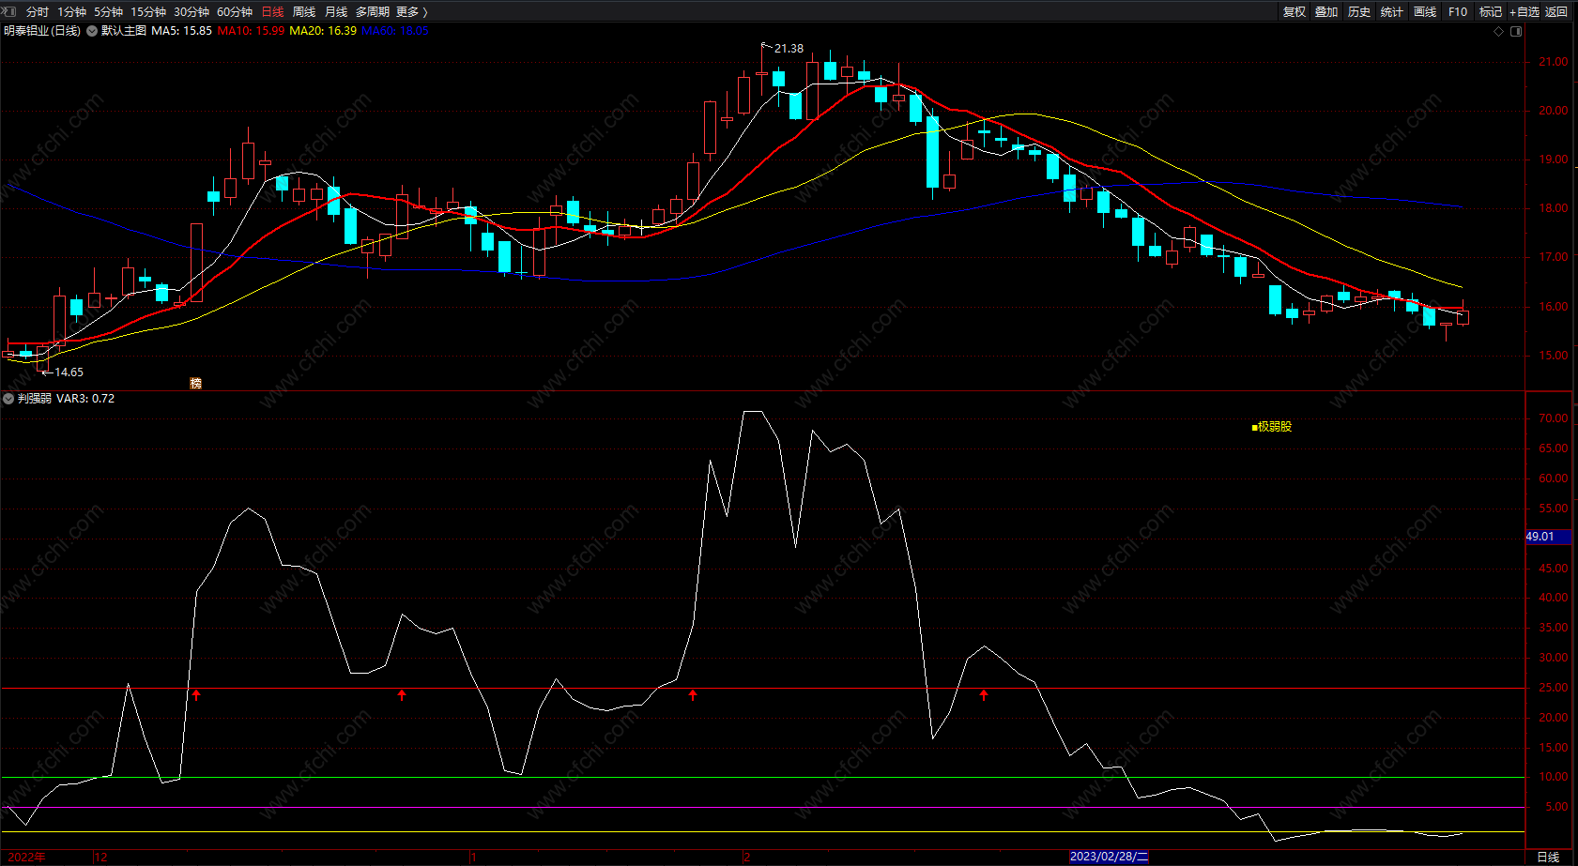Click the 叠加 overlay button
Screen dimensions: 1578x866
pos(1326,11)
